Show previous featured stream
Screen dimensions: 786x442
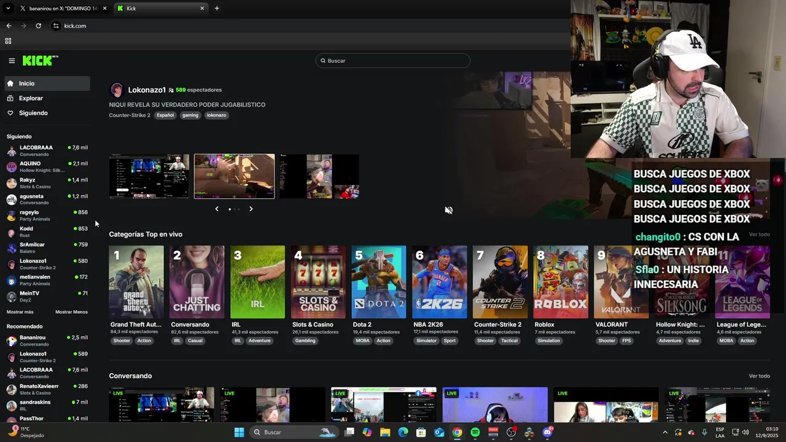pos(217,209)
